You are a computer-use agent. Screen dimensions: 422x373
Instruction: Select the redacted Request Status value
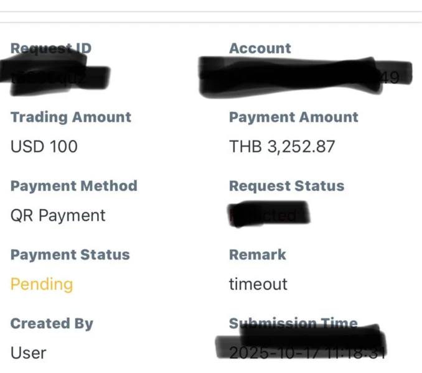click(268, 215)
